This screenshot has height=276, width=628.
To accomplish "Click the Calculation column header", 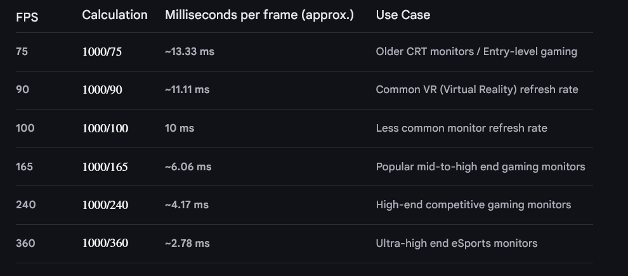I will tap(115, 15).
